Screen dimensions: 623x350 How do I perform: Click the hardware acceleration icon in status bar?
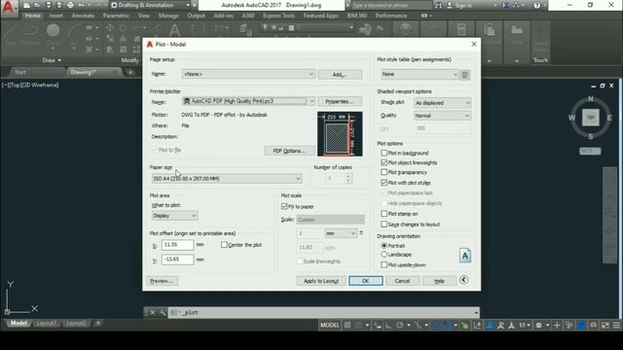pyautogui.click(x=582, y=325)
